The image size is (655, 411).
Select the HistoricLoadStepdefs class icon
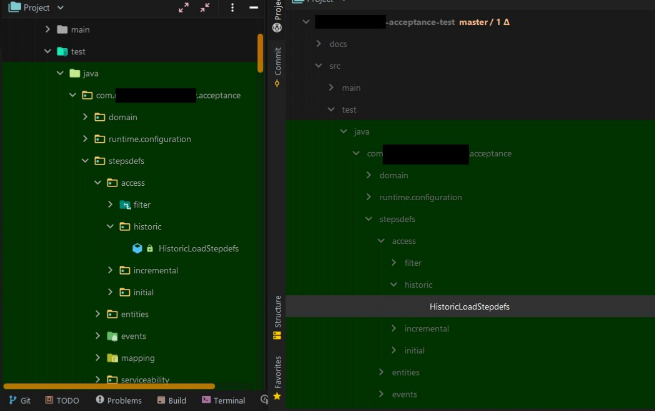pos(137,248)
